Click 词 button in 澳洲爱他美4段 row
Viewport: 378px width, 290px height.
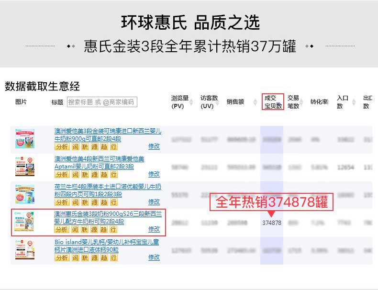click(76, 174)
